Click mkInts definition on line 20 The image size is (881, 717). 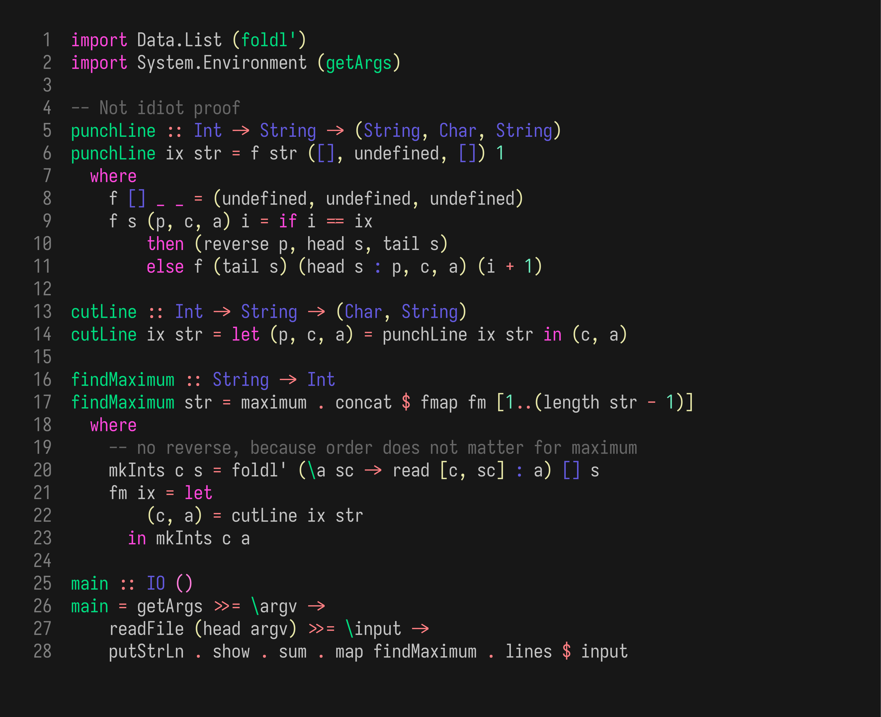click(x=137, y=471)
